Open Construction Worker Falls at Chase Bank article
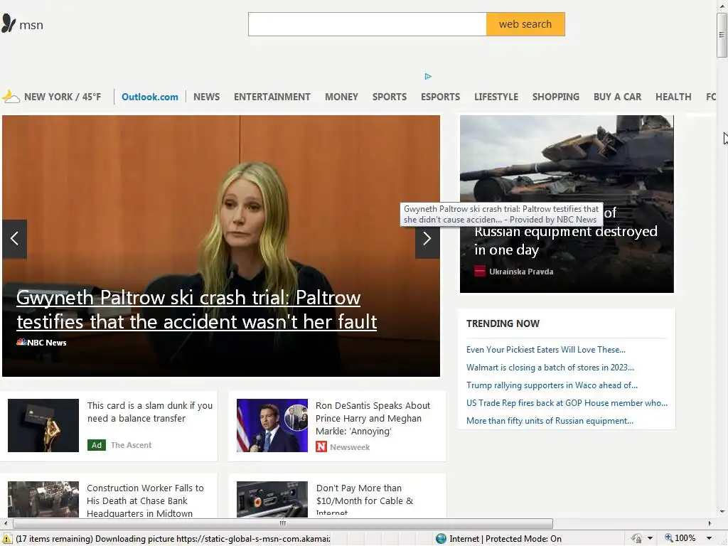 click(x=145, y=500)
